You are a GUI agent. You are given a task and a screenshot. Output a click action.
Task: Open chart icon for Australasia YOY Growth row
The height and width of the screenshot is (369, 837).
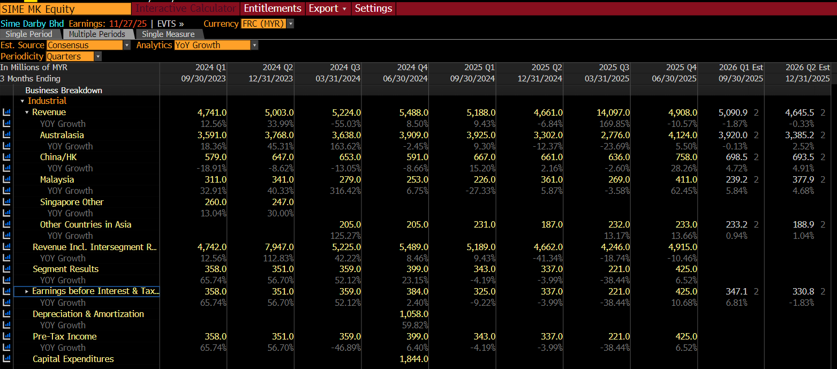(x=6, y=146)
